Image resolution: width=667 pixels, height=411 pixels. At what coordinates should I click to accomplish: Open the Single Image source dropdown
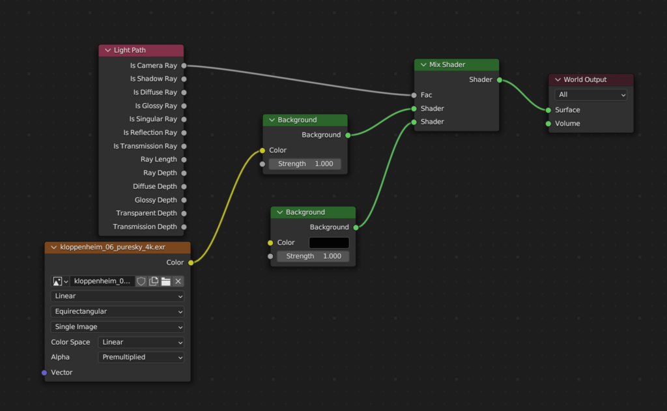(117, 326)
